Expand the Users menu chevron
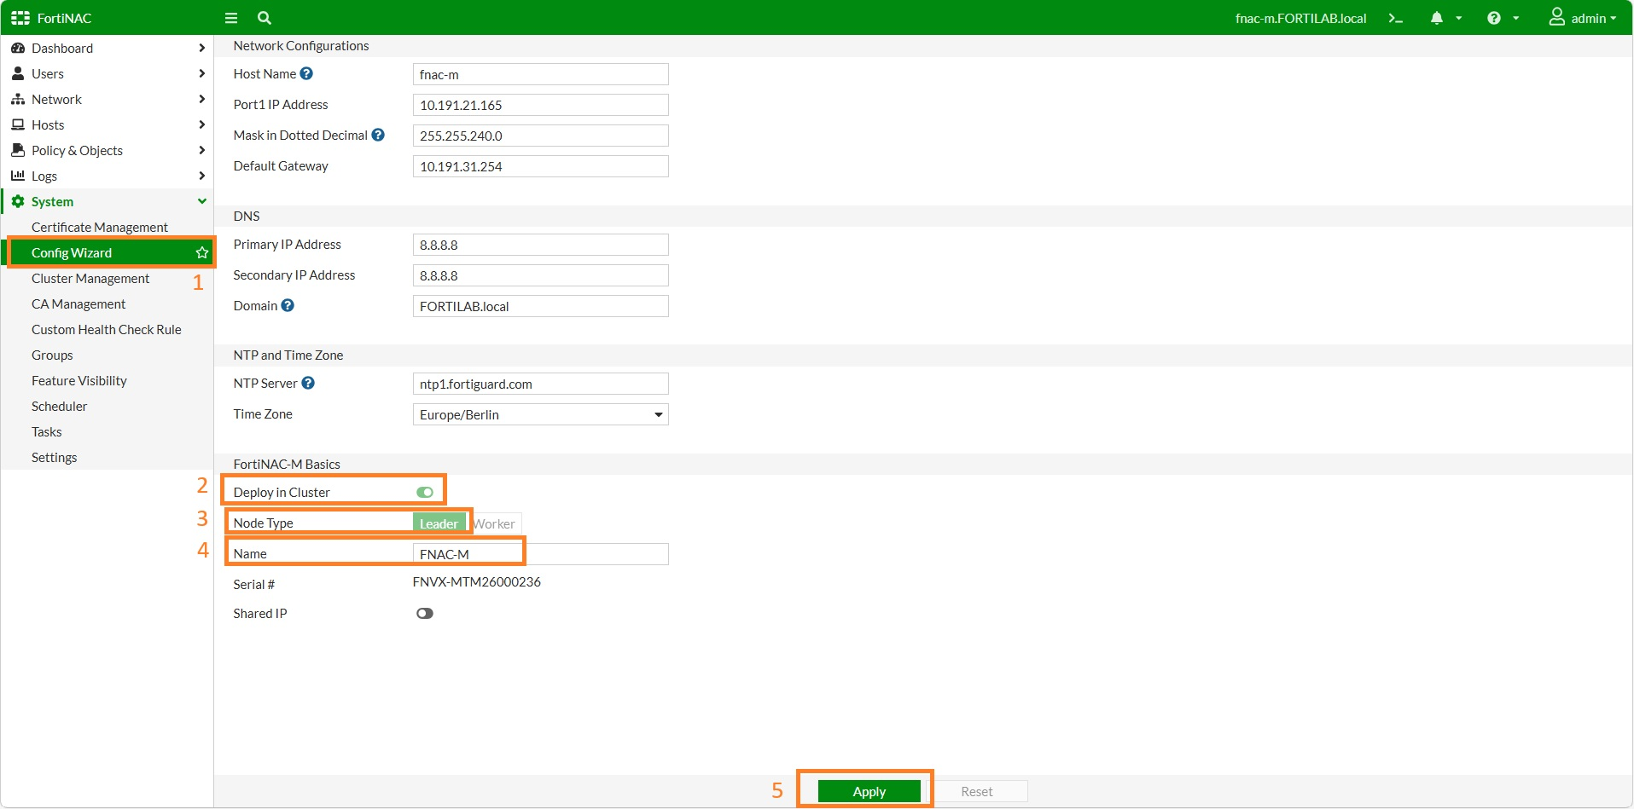This screenshot has height=809, width=1634. 202,74
